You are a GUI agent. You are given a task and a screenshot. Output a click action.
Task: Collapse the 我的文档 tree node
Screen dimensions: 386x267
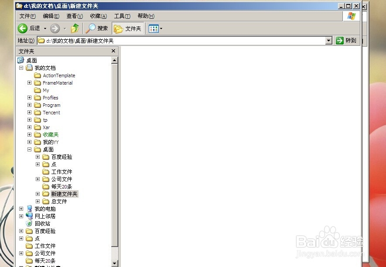[x=21, y=68]
